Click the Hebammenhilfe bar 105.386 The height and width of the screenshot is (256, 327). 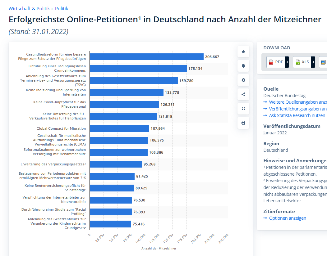(119, 152)
